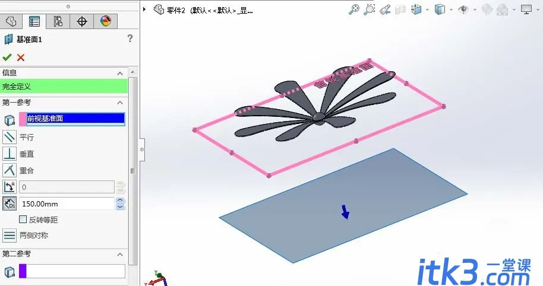Open the View Orientation cube icon
This screenshot has width=543, height=286.
(x=416, y=9)
